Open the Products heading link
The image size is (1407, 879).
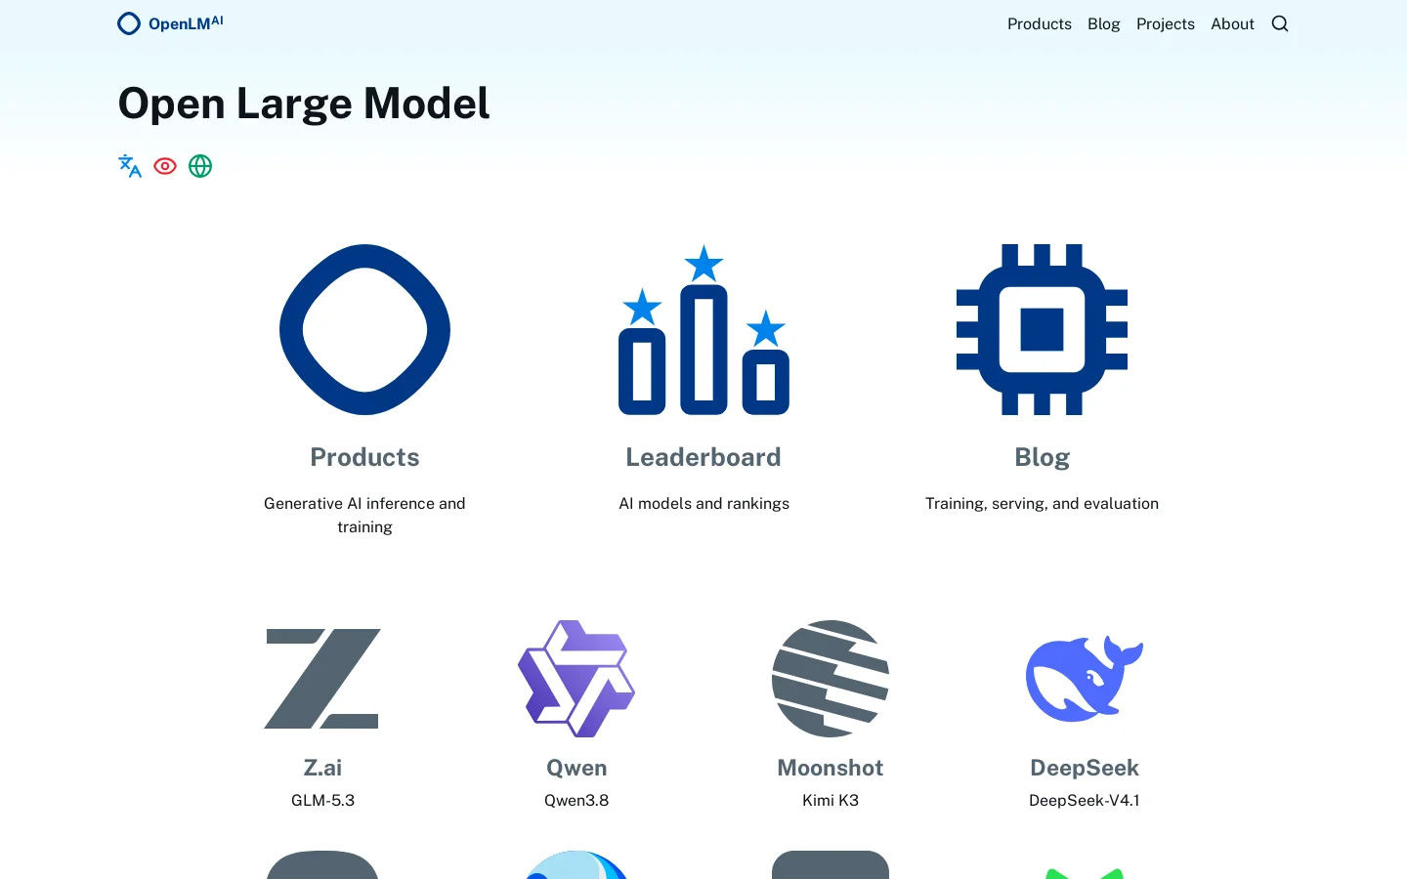364,457
